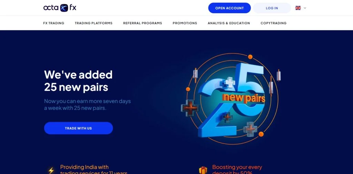Viewport: 353px width, 174px height.
Task: Click the lightning bolt icon
Action: [x=51, y=170]
